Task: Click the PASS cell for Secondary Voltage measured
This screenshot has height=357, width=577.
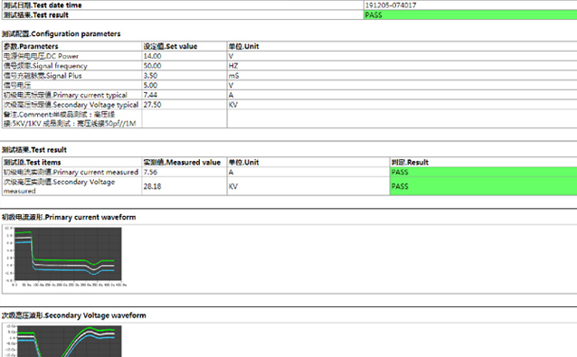Action: tap(484, 186)
